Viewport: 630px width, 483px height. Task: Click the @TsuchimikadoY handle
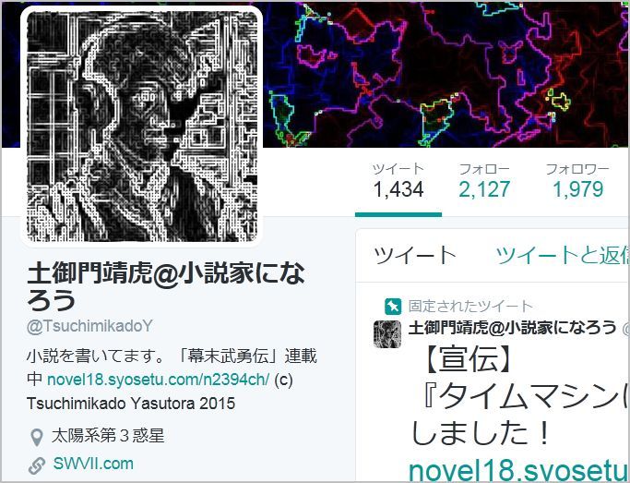click(x=89, y=326)
